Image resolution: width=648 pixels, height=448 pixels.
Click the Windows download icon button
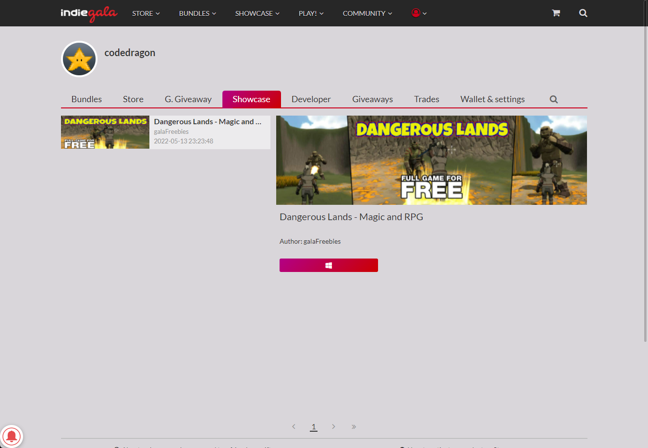[x=329, y=265]
